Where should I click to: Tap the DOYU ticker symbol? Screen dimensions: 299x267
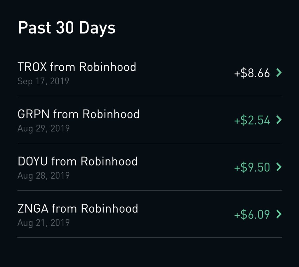(33, 161)
